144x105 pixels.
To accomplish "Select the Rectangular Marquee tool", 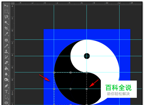I will 6,11.
